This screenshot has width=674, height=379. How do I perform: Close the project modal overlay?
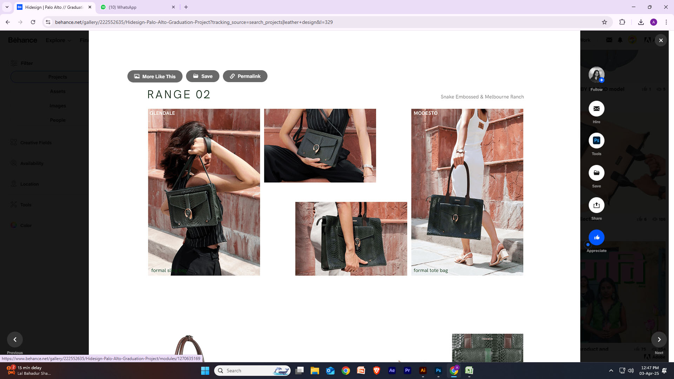coord(661,40)
